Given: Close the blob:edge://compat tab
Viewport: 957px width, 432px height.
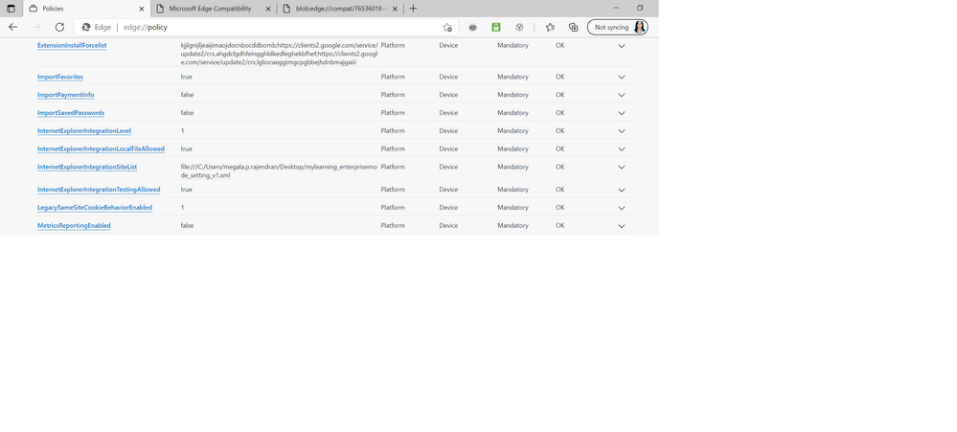Looking at the screenshot, I should point(395,9).
